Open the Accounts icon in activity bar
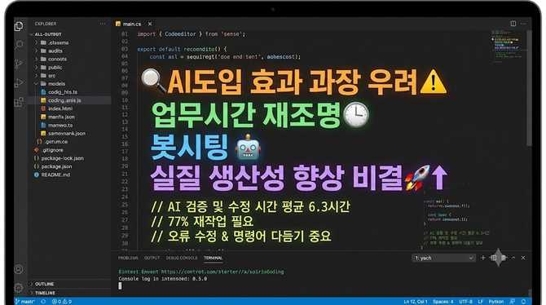The width and height of the screenshot is (546, 305). click(19, 269)
